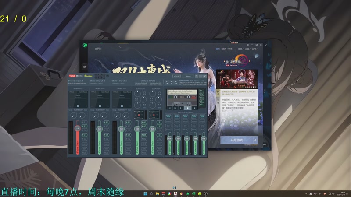This screenshot has width=351, height=197.
Task: Click 开始游戏 to start the game
Action: (x=236, y=140)
